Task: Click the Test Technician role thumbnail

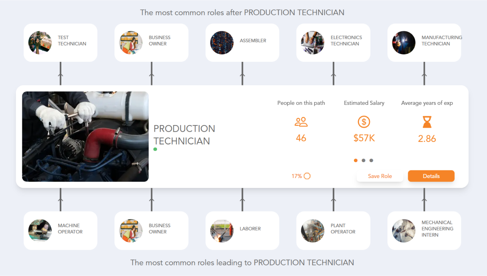Action: pos(40,42)
